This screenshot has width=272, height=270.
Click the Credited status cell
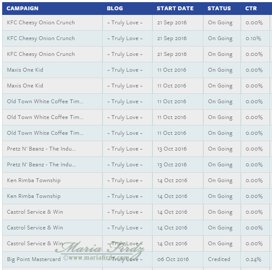coord(219,259)
